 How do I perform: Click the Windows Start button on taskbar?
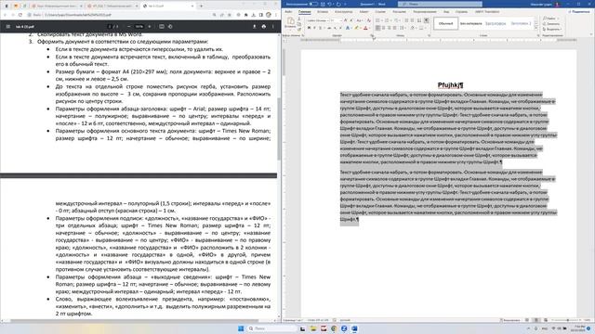coord(241,328)
